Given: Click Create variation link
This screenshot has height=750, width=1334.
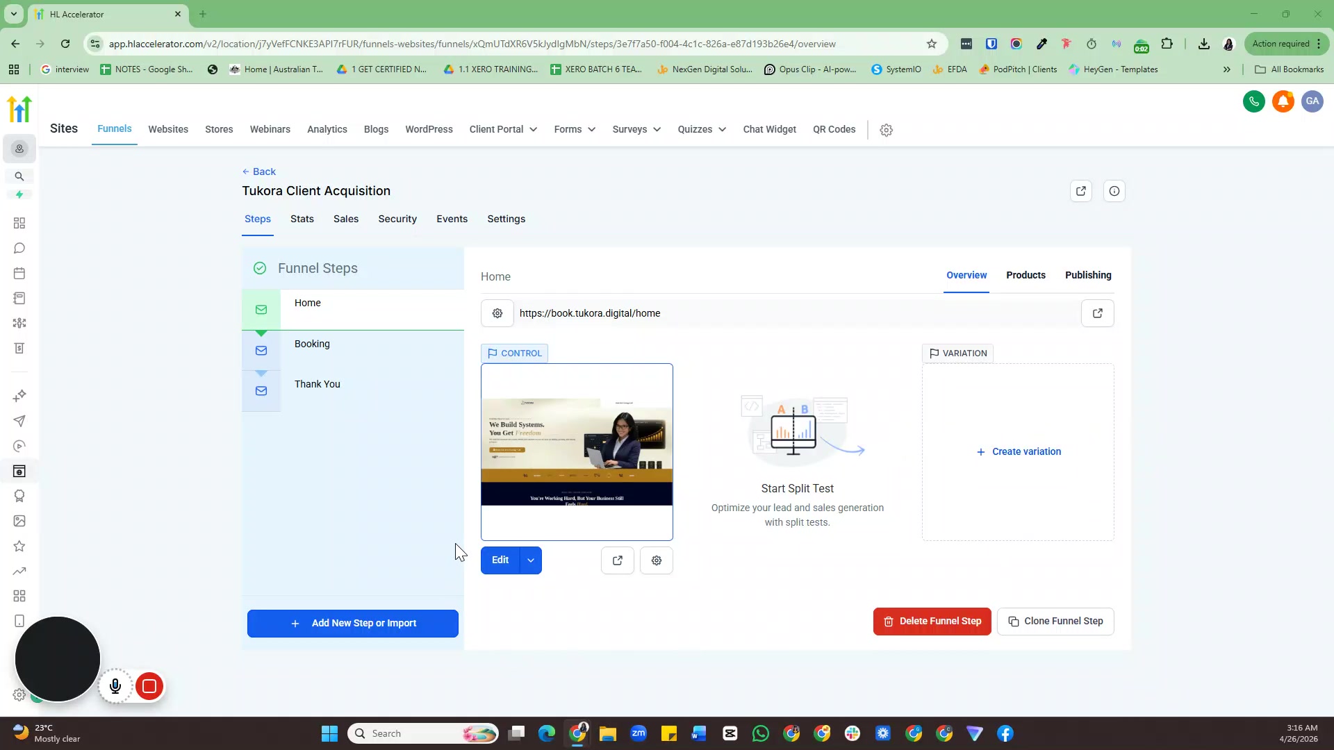Looking at the screenshot, I should click(1019, 451).
